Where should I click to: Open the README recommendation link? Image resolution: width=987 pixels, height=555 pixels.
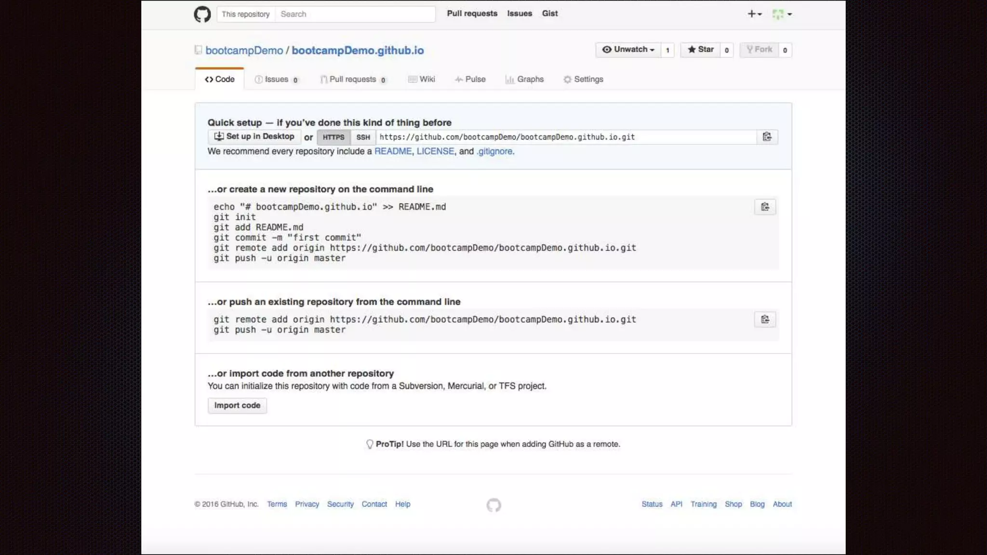(393, 151)
